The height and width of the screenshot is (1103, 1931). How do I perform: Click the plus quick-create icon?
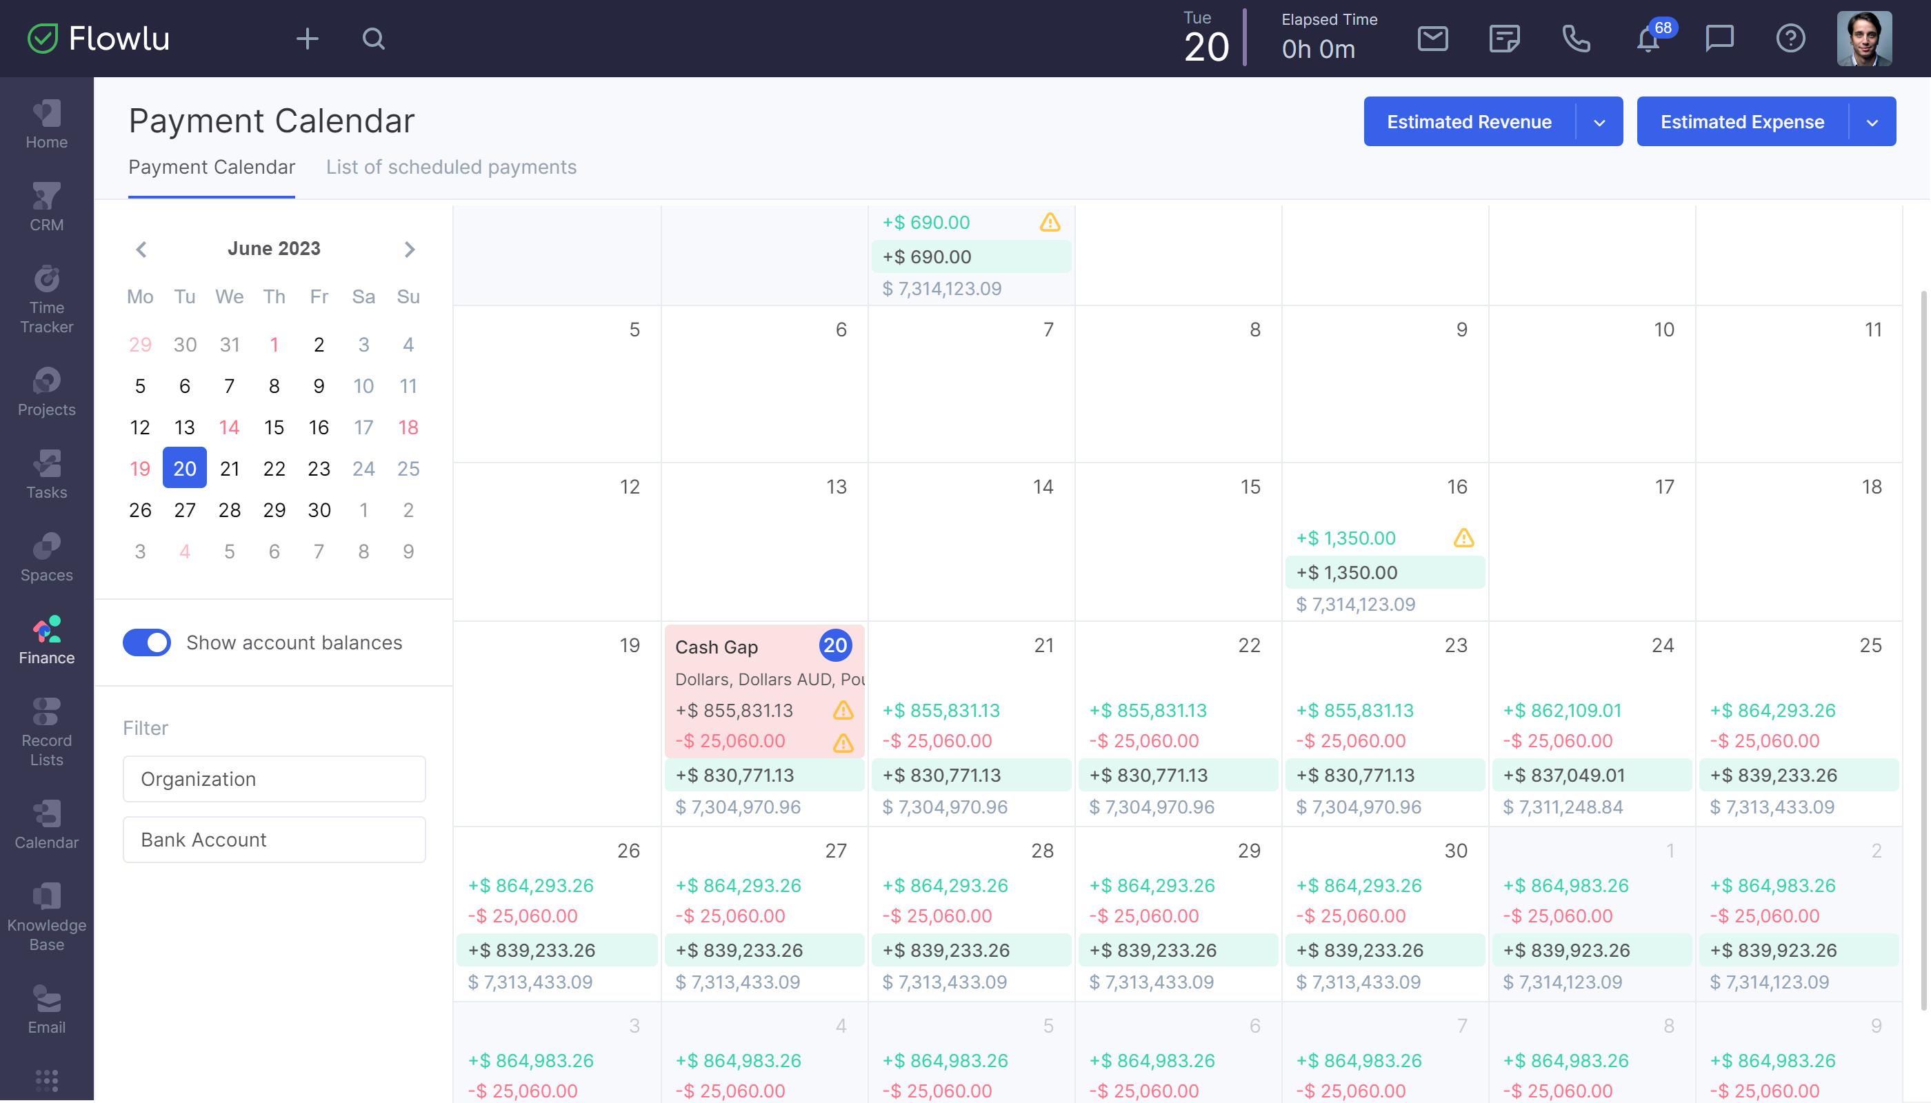pyautogui.click(x=307, y=38)
